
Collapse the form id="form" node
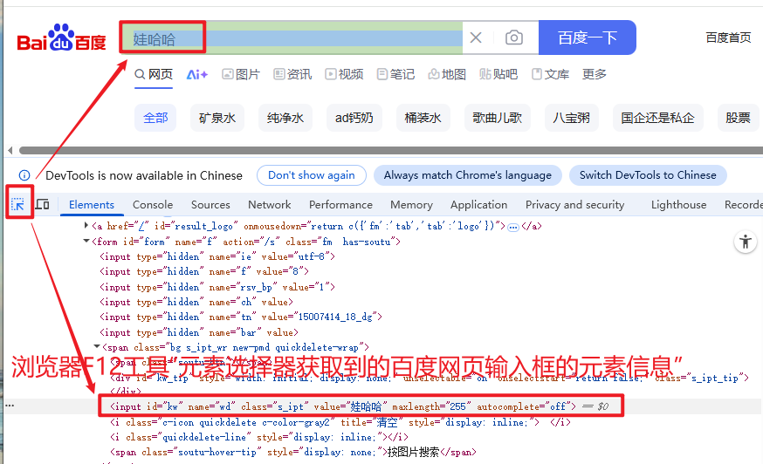point(86,241)
